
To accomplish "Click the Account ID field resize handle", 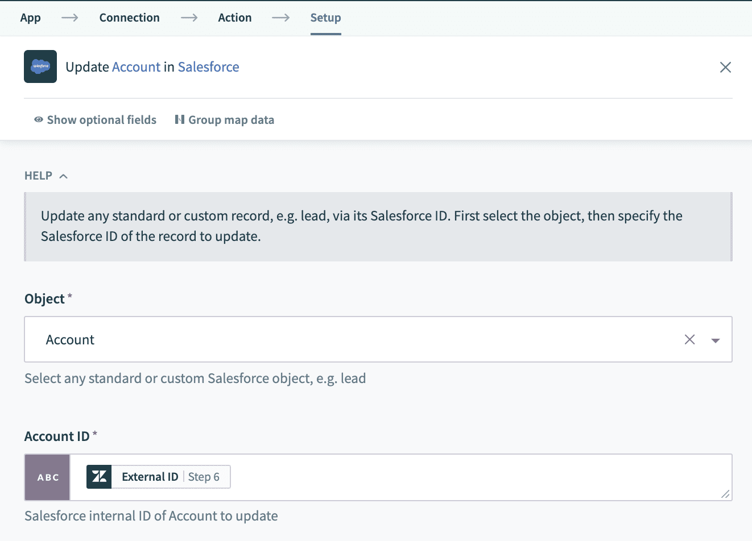I will pos(725,494).
